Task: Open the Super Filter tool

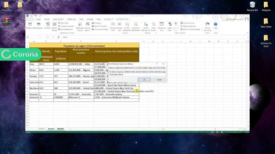Action: tap(170, 27)
